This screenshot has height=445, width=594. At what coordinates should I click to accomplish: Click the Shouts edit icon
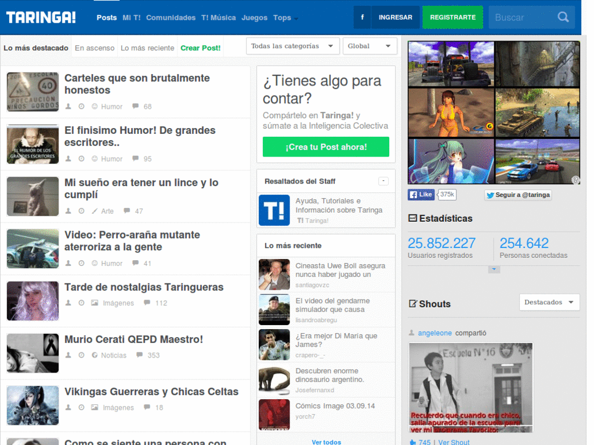[x=413, y=304]
